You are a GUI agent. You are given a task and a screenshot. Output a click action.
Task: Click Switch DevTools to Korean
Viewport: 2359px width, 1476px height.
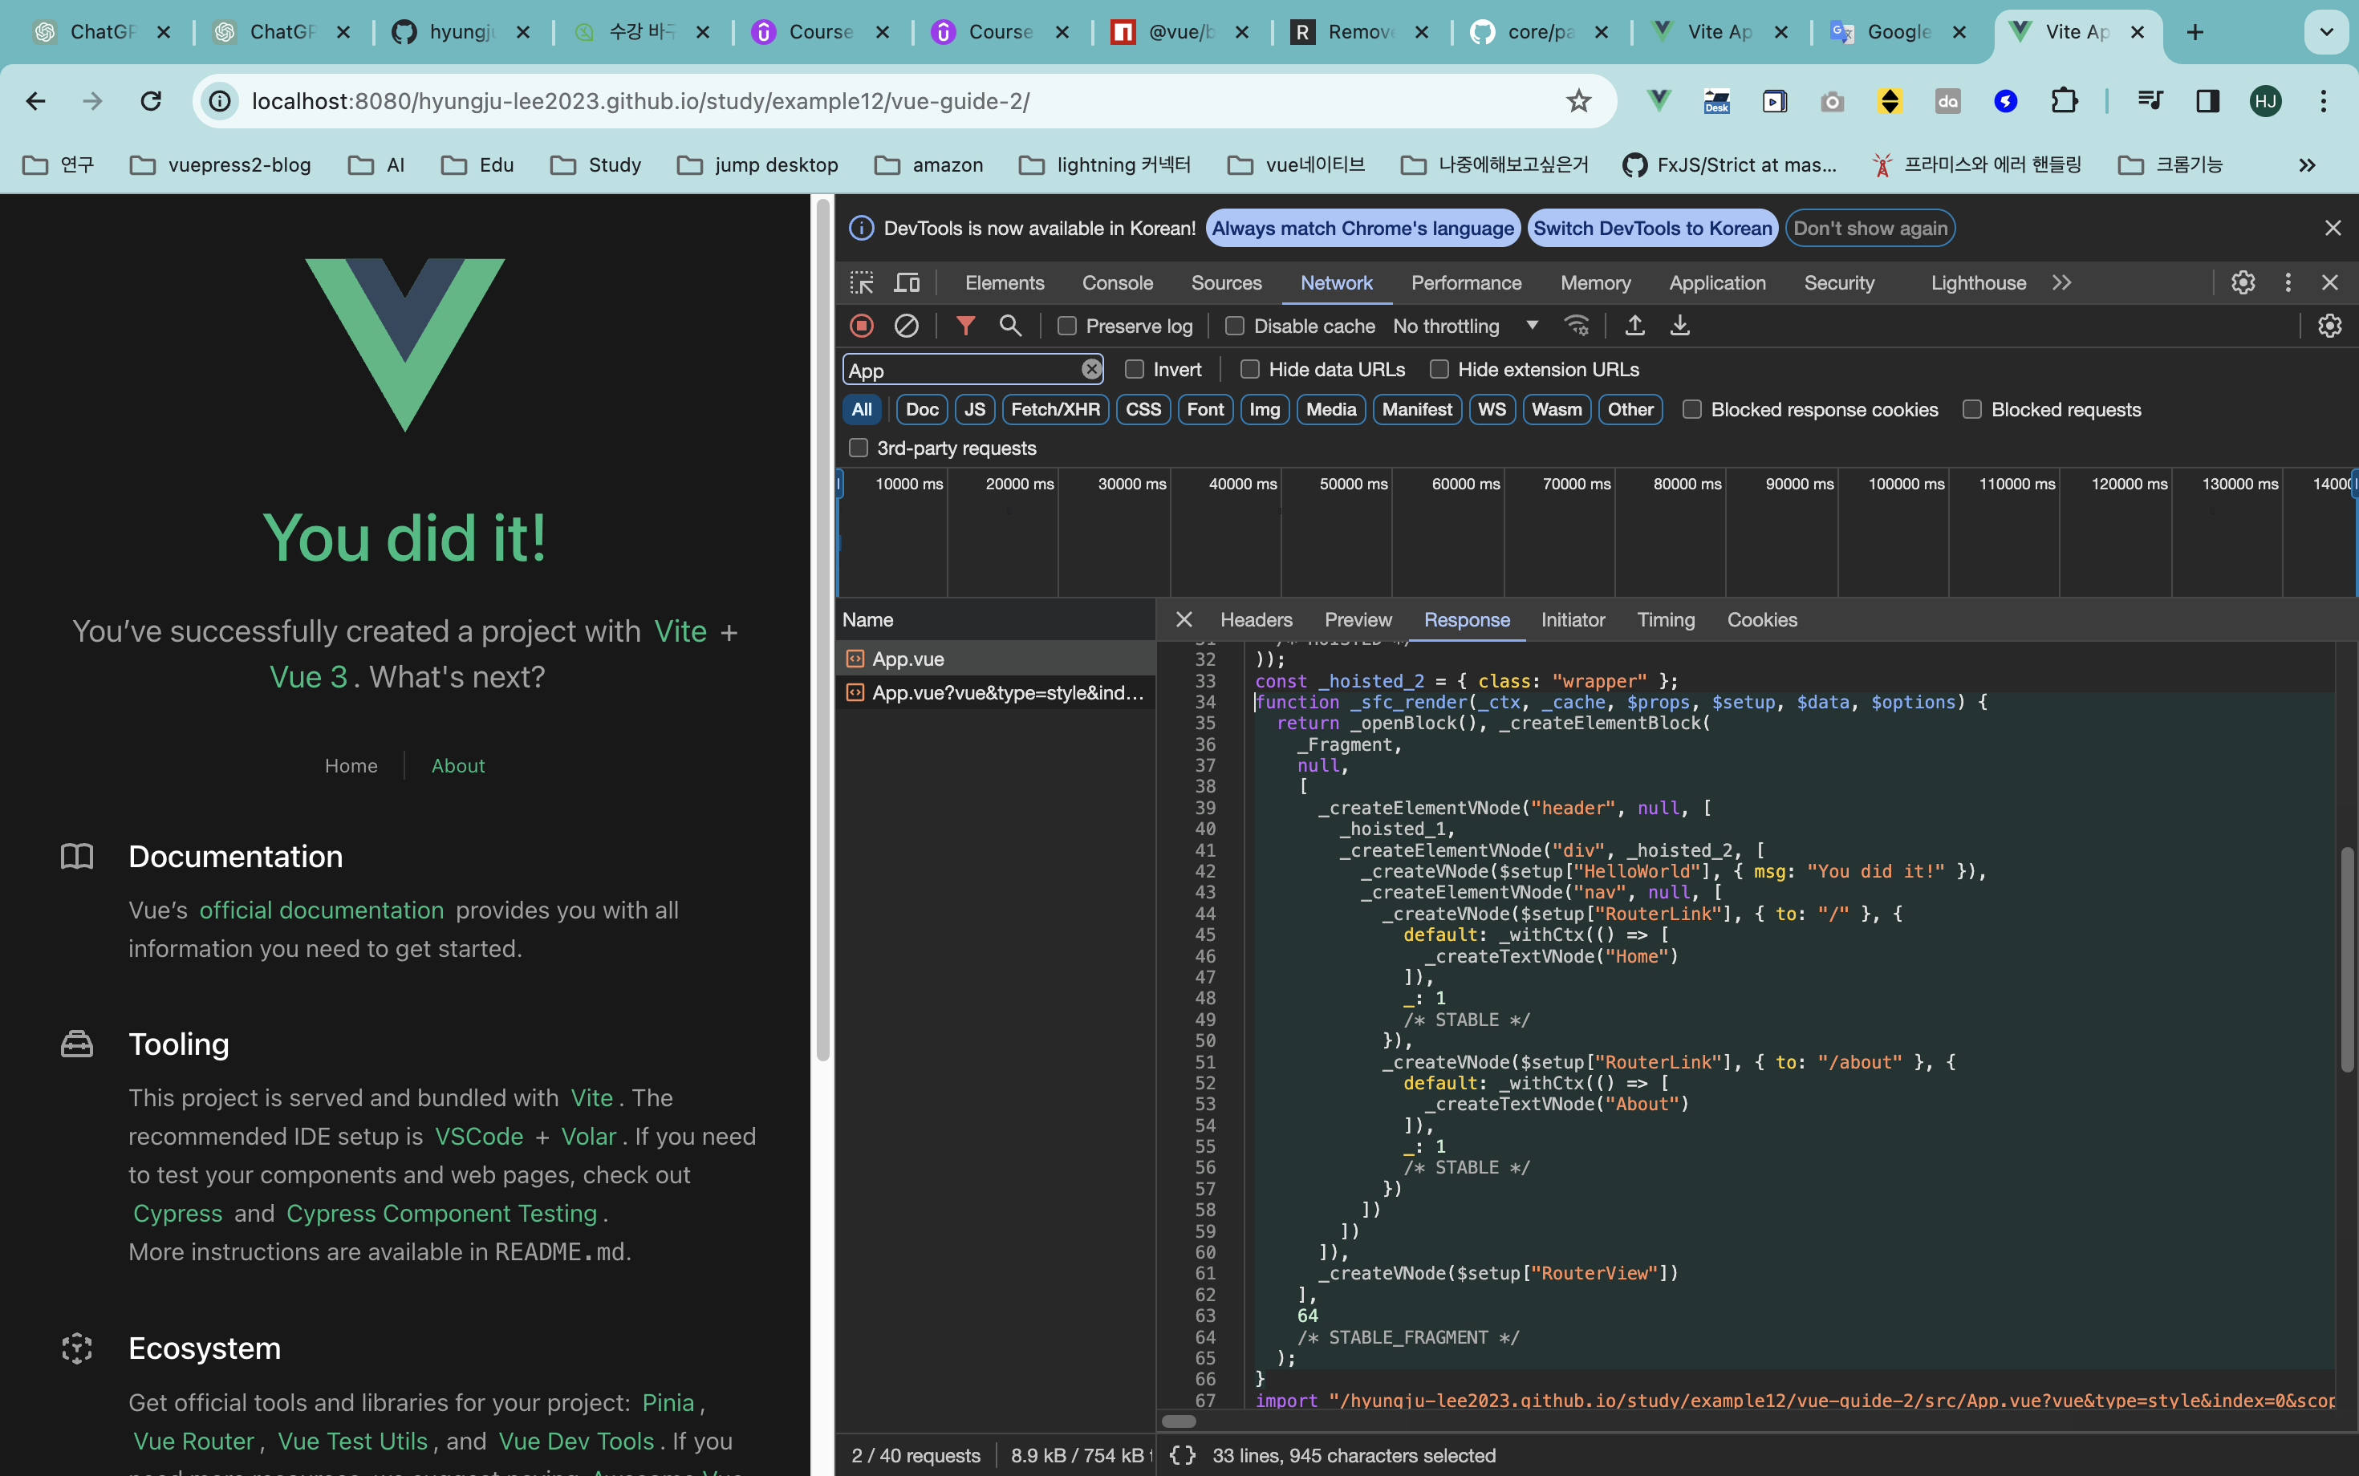1652,229
